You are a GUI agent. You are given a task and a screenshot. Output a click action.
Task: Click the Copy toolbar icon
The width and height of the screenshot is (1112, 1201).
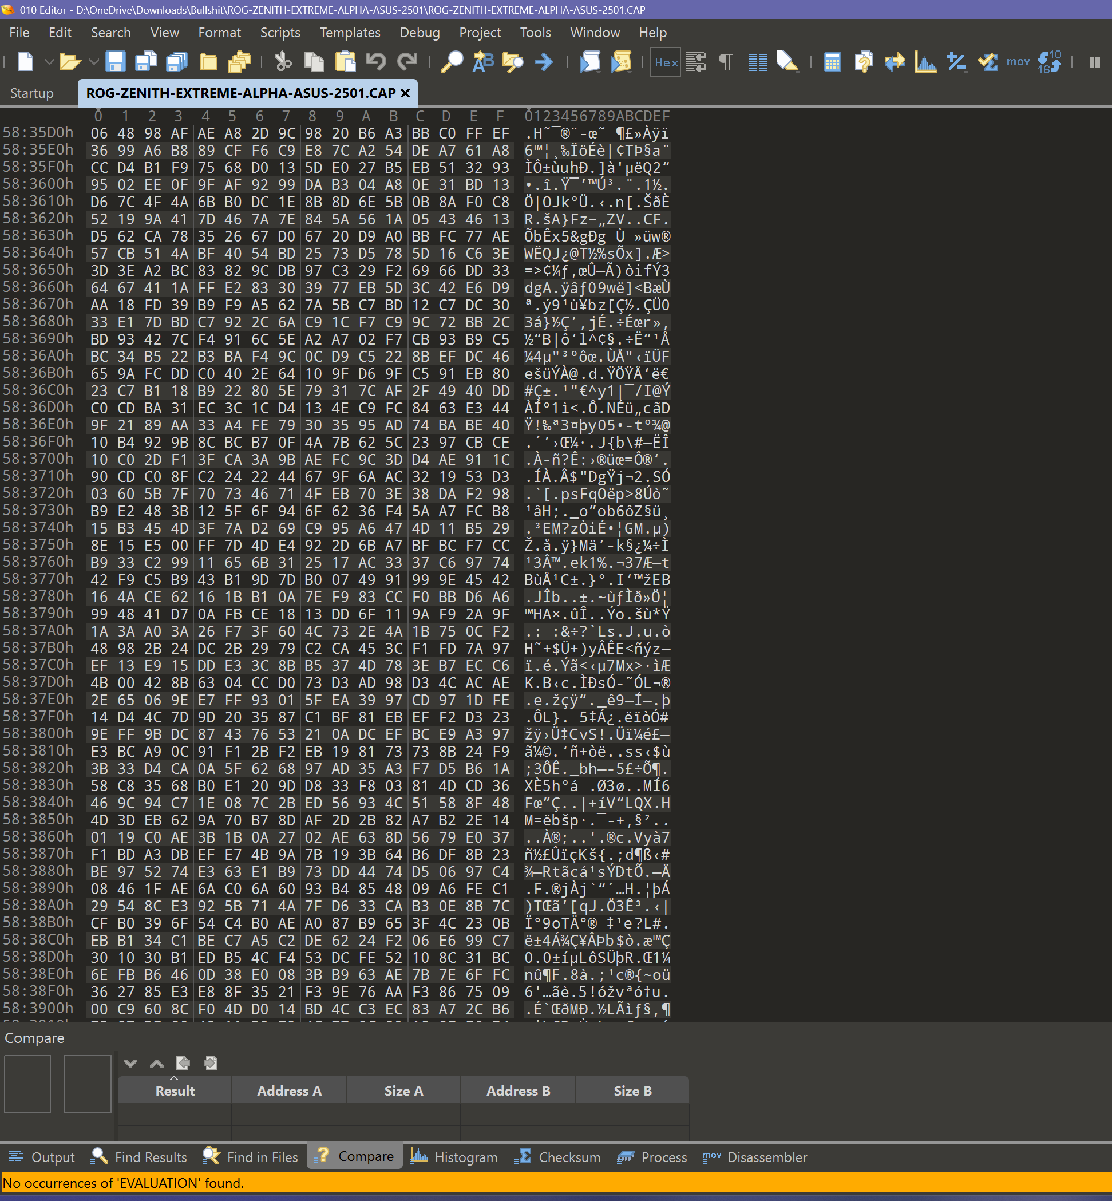314,61
